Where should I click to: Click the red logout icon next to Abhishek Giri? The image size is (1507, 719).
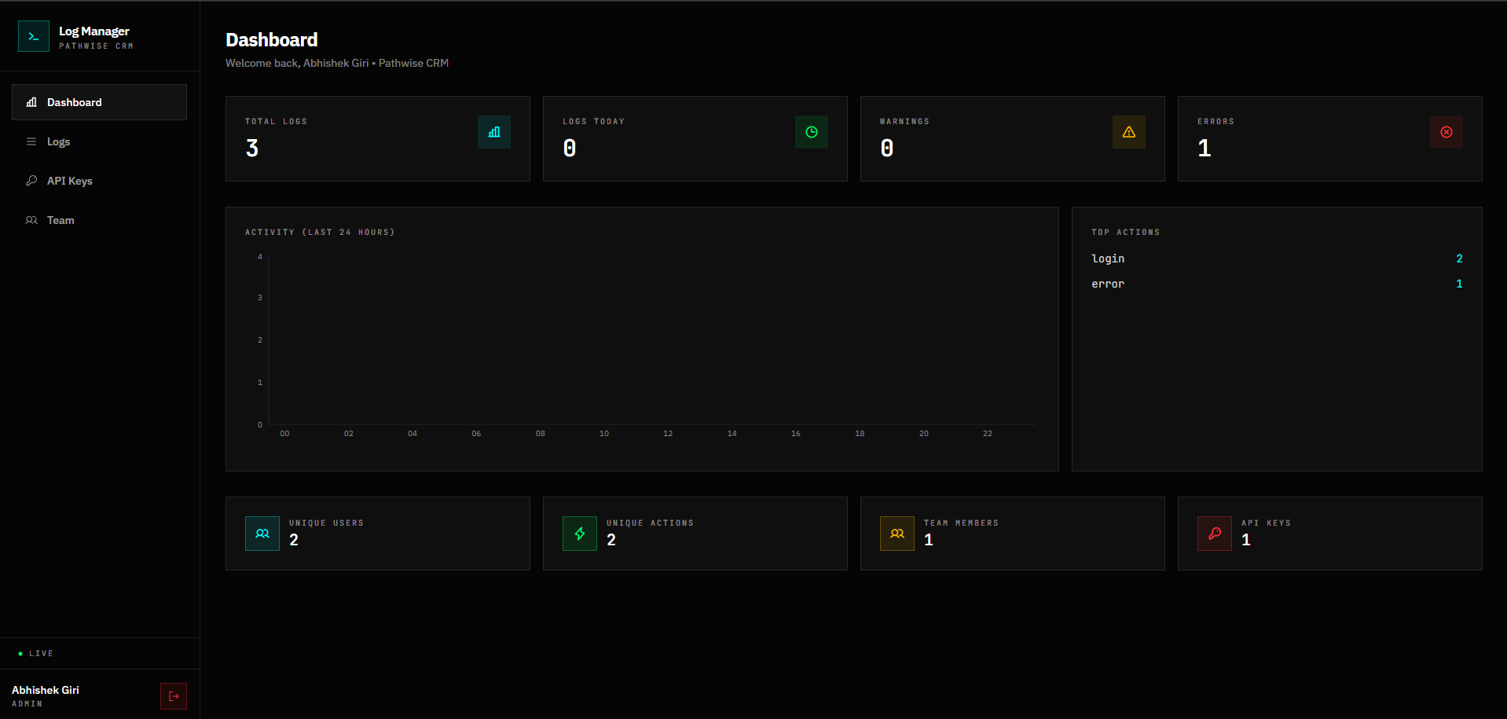(x=173, y=696)
